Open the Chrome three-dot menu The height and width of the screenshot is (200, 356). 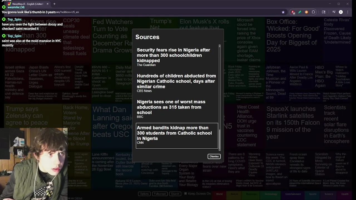point(348,12)
